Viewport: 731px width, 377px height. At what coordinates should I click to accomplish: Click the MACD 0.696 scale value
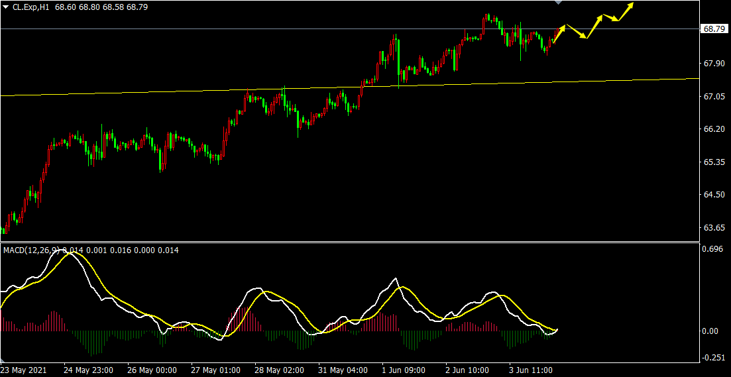coord(713,250)
